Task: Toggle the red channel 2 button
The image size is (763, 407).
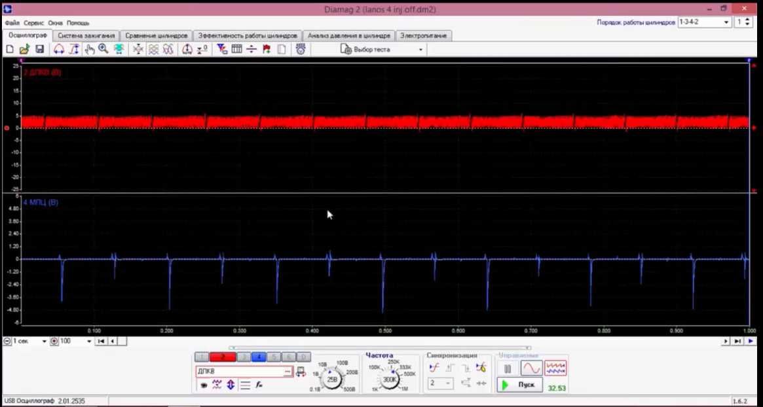Action: 223,357
